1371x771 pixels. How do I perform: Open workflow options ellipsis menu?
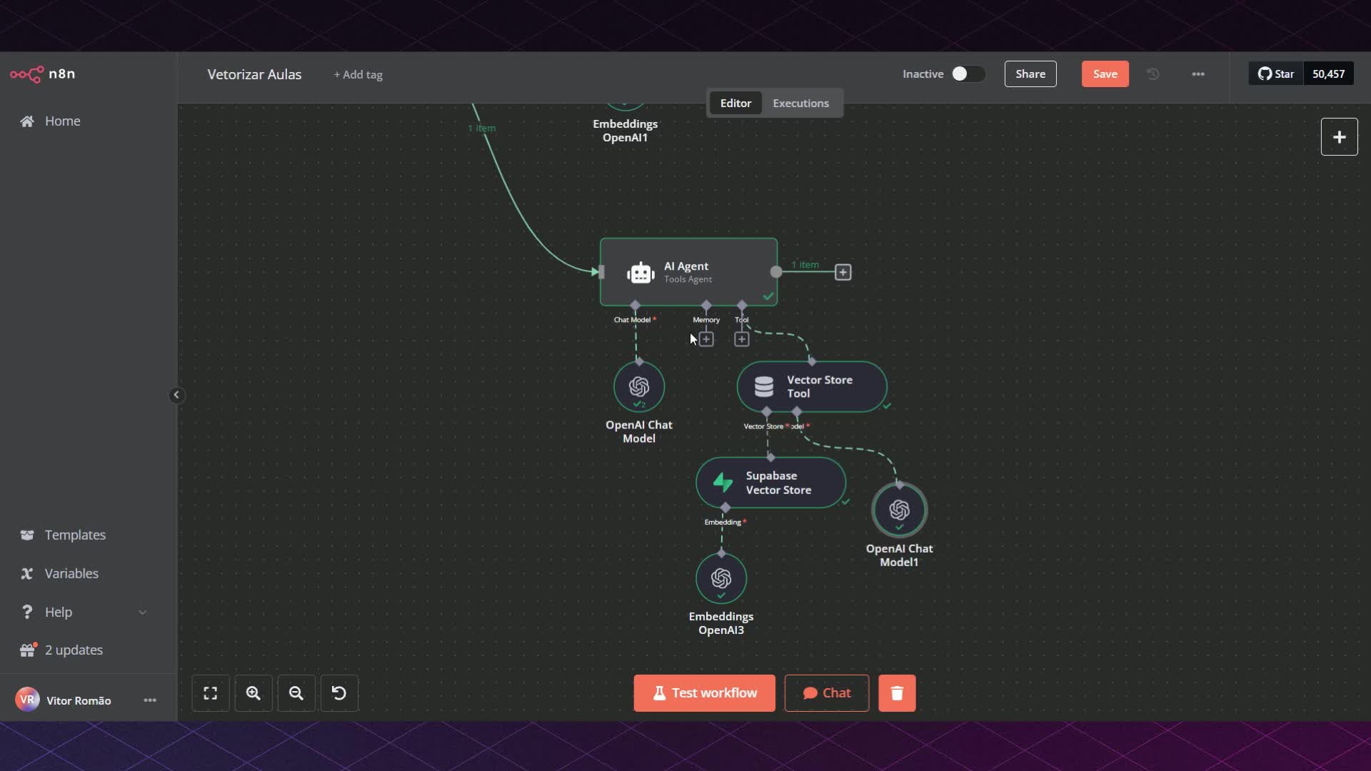[x=1198, y=74]
